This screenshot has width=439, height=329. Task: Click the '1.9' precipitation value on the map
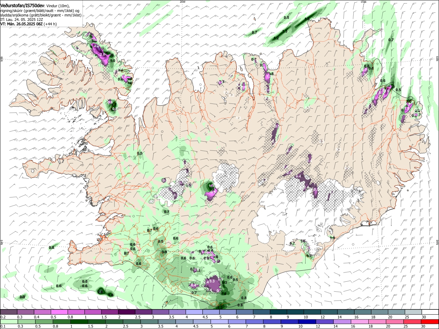(x=332, y=238)
